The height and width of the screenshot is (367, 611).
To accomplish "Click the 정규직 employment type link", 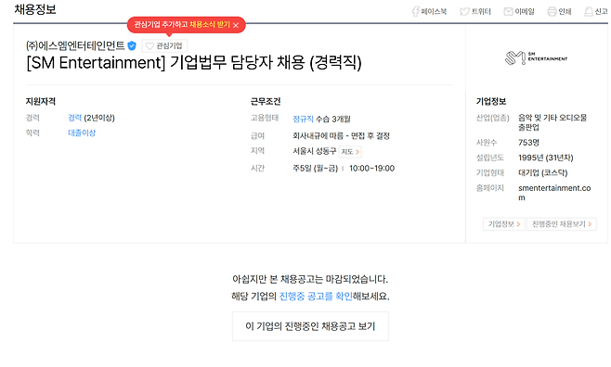I will [x=303, y=119].
